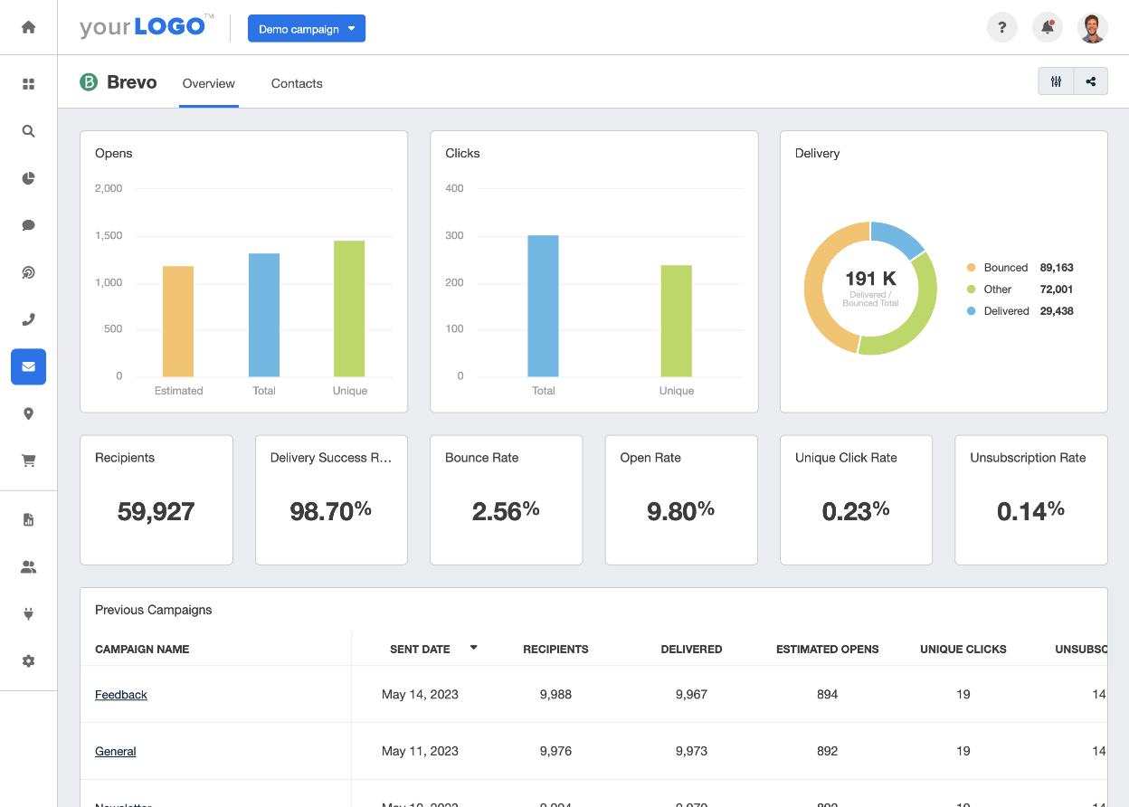Select the Overview tab

(x=208, y=83)
